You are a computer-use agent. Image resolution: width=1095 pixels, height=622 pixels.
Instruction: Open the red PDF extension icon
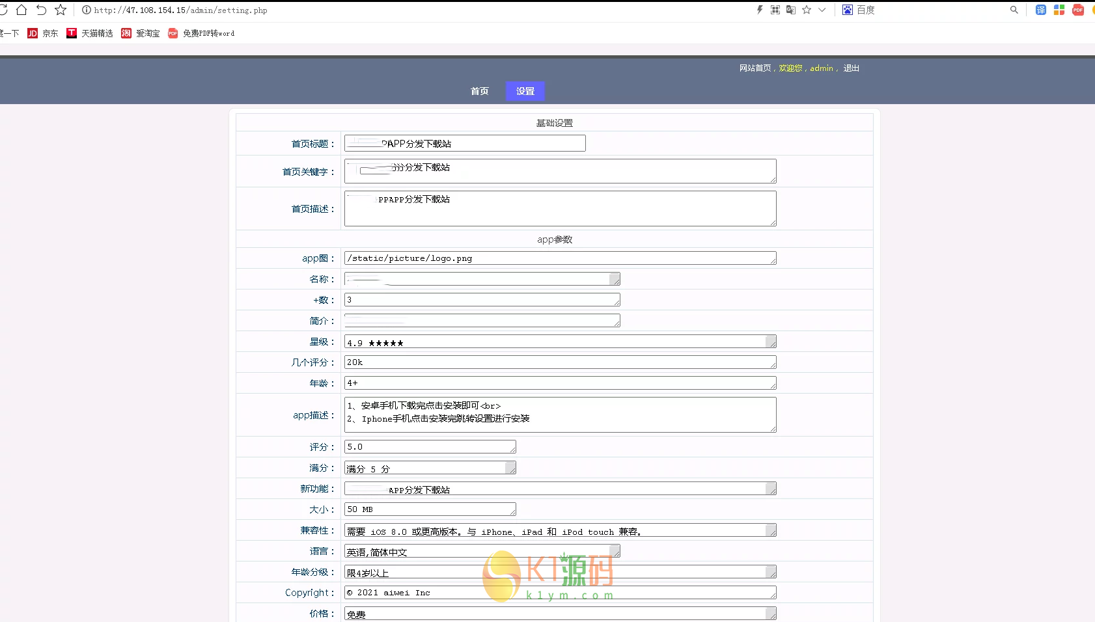point(1077,10)
